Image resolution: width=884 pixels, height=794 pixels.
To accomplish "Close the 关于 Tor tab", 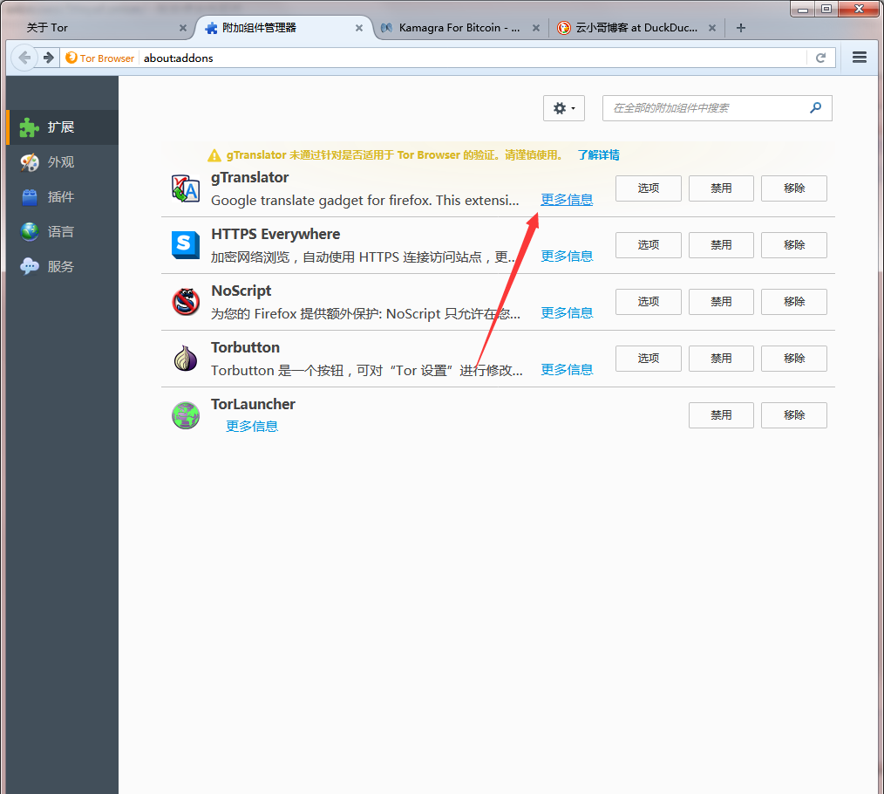I will (x=183, y=28).
